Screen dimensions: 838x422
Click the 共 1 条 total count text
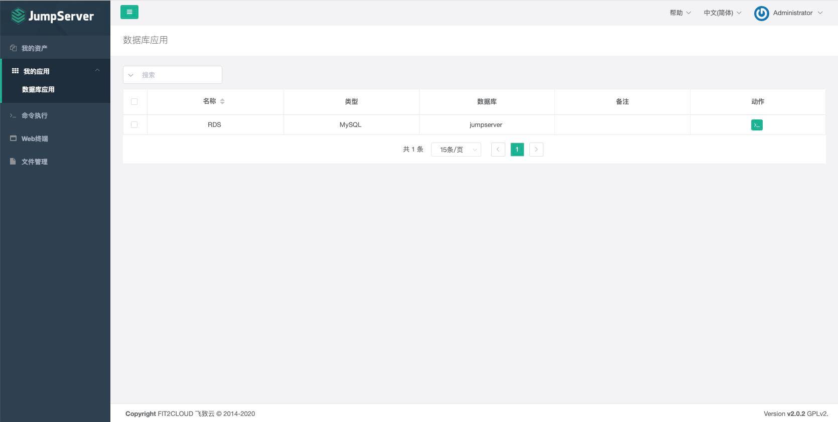[413, 150]
